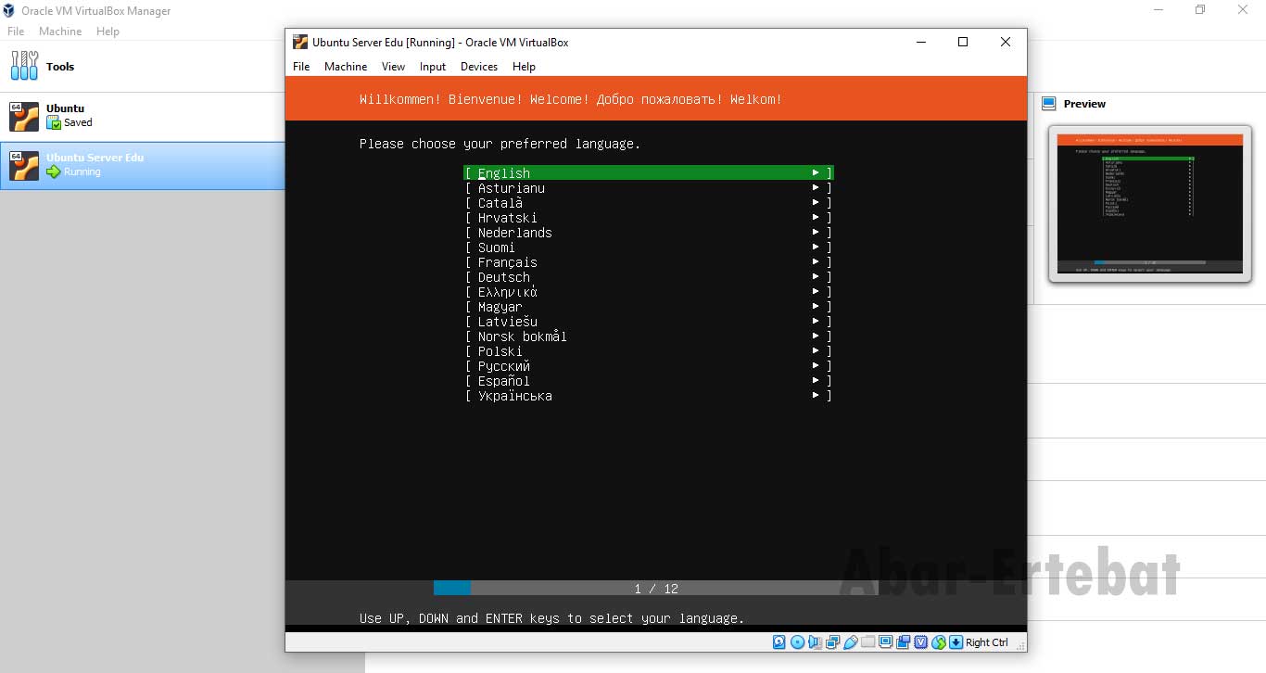Expand the Norsk bokmål row arrow
This screenshot has height=673, width=1266.
pyautogui.click(x=816, y=336)
